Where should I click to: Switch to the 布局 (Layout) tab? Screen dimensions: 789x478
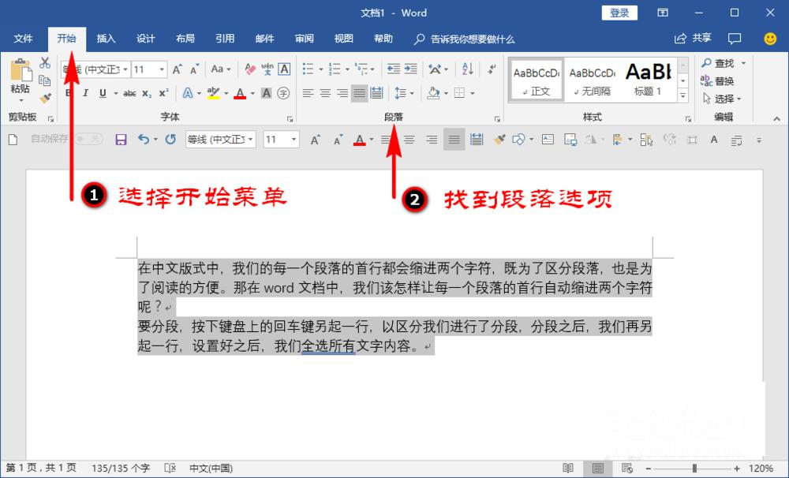tap(185, 39)
